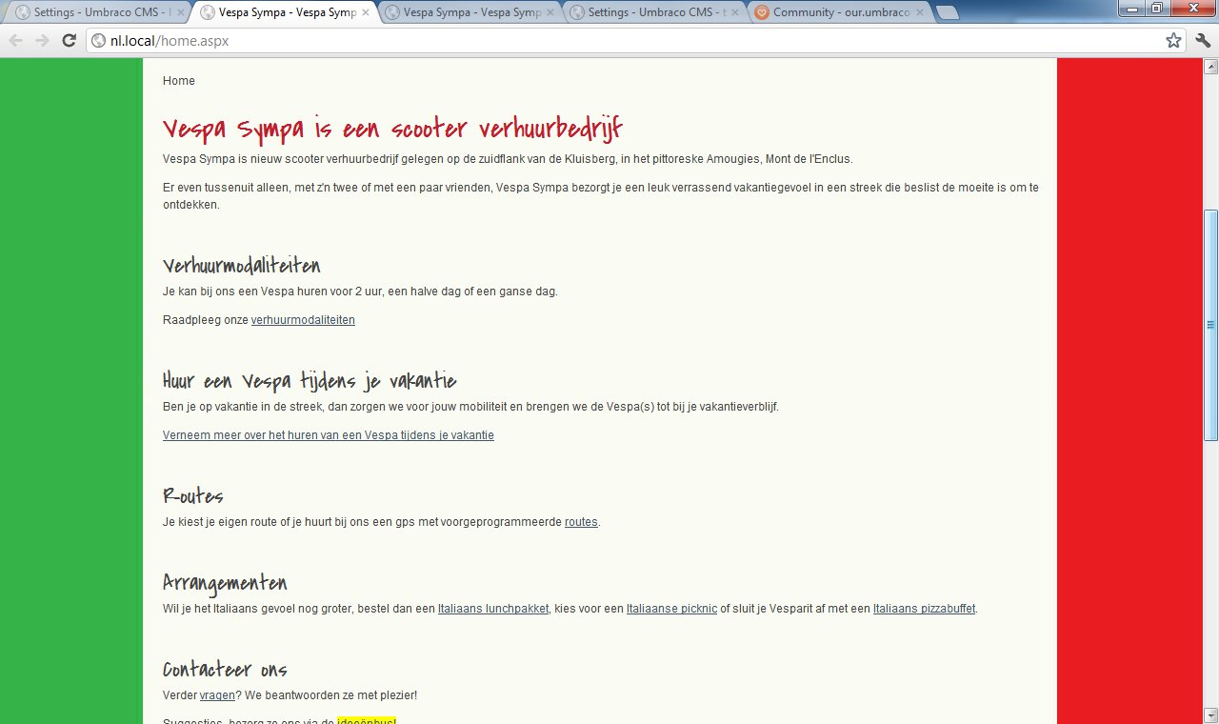Follow the vragen link

(217, 695)
